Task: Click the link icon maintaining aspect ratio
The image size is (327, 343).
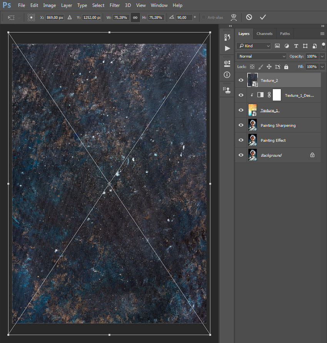Action: pos(135,17)
